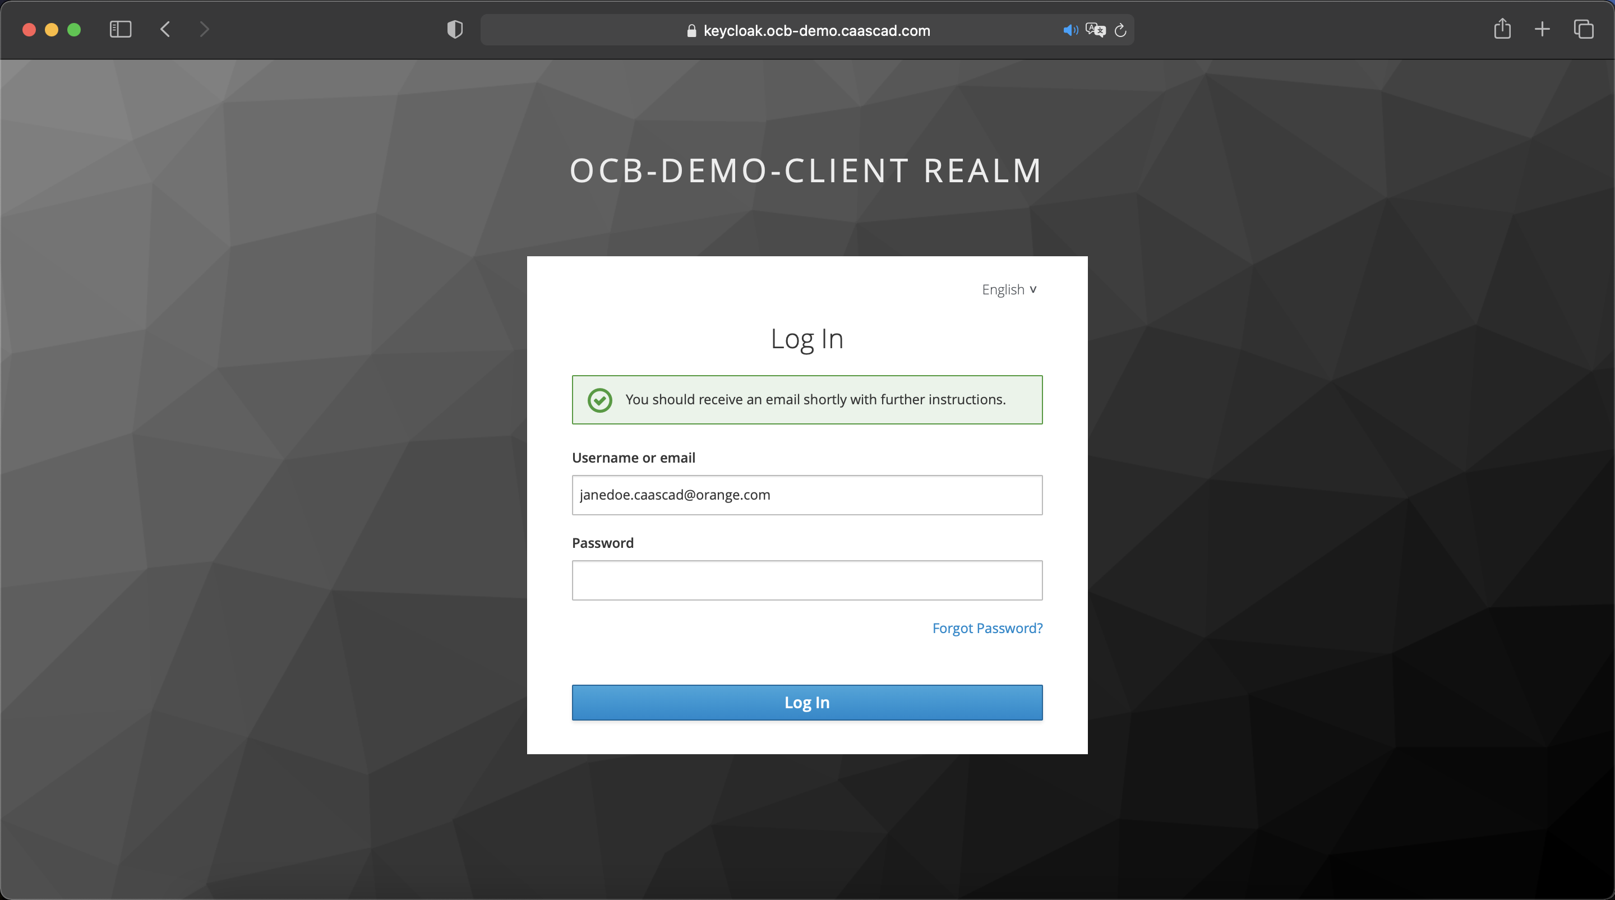The image size is (1615, 900).
Task: Click the keycloak.ocb-demo.caascad.com address bar
Action: (x=807, y=30)
